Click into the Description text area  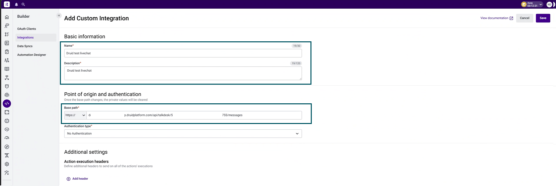[183, 73]
